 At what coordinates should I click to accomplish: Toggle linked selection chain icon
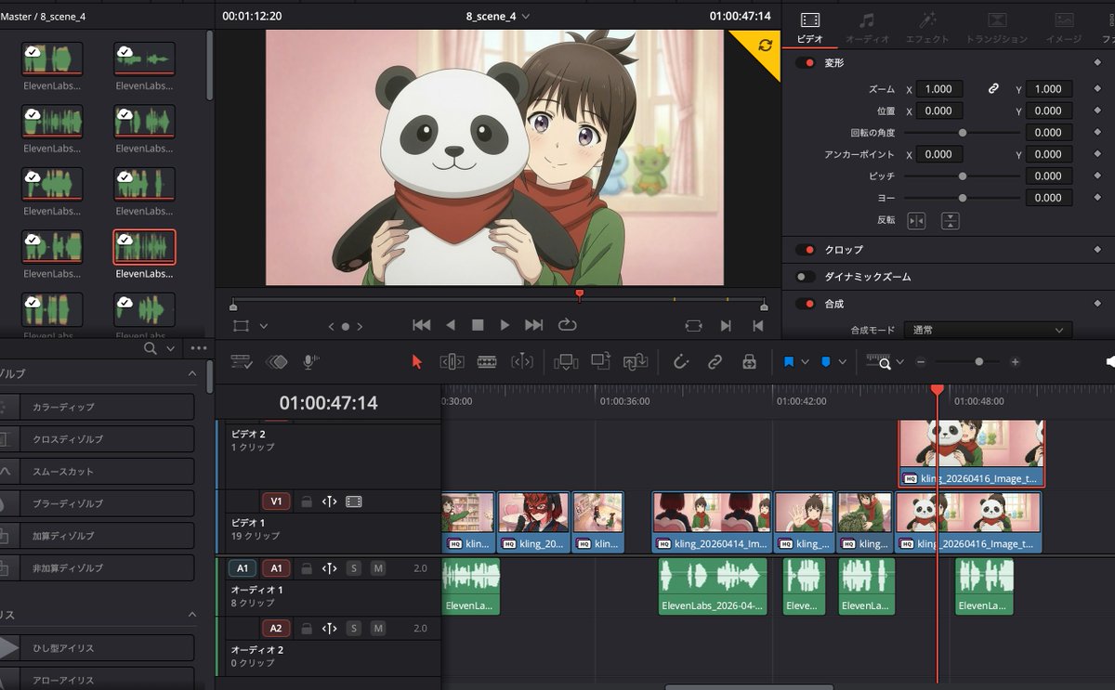click(x=715, y=362)
